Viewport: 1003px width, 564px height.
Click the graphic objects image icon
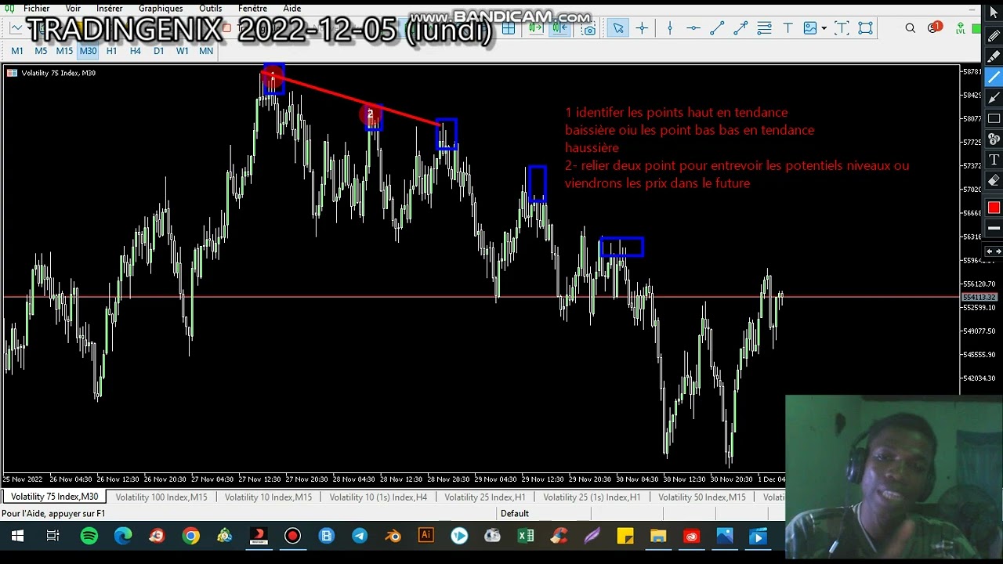click(x=810, y=28)
